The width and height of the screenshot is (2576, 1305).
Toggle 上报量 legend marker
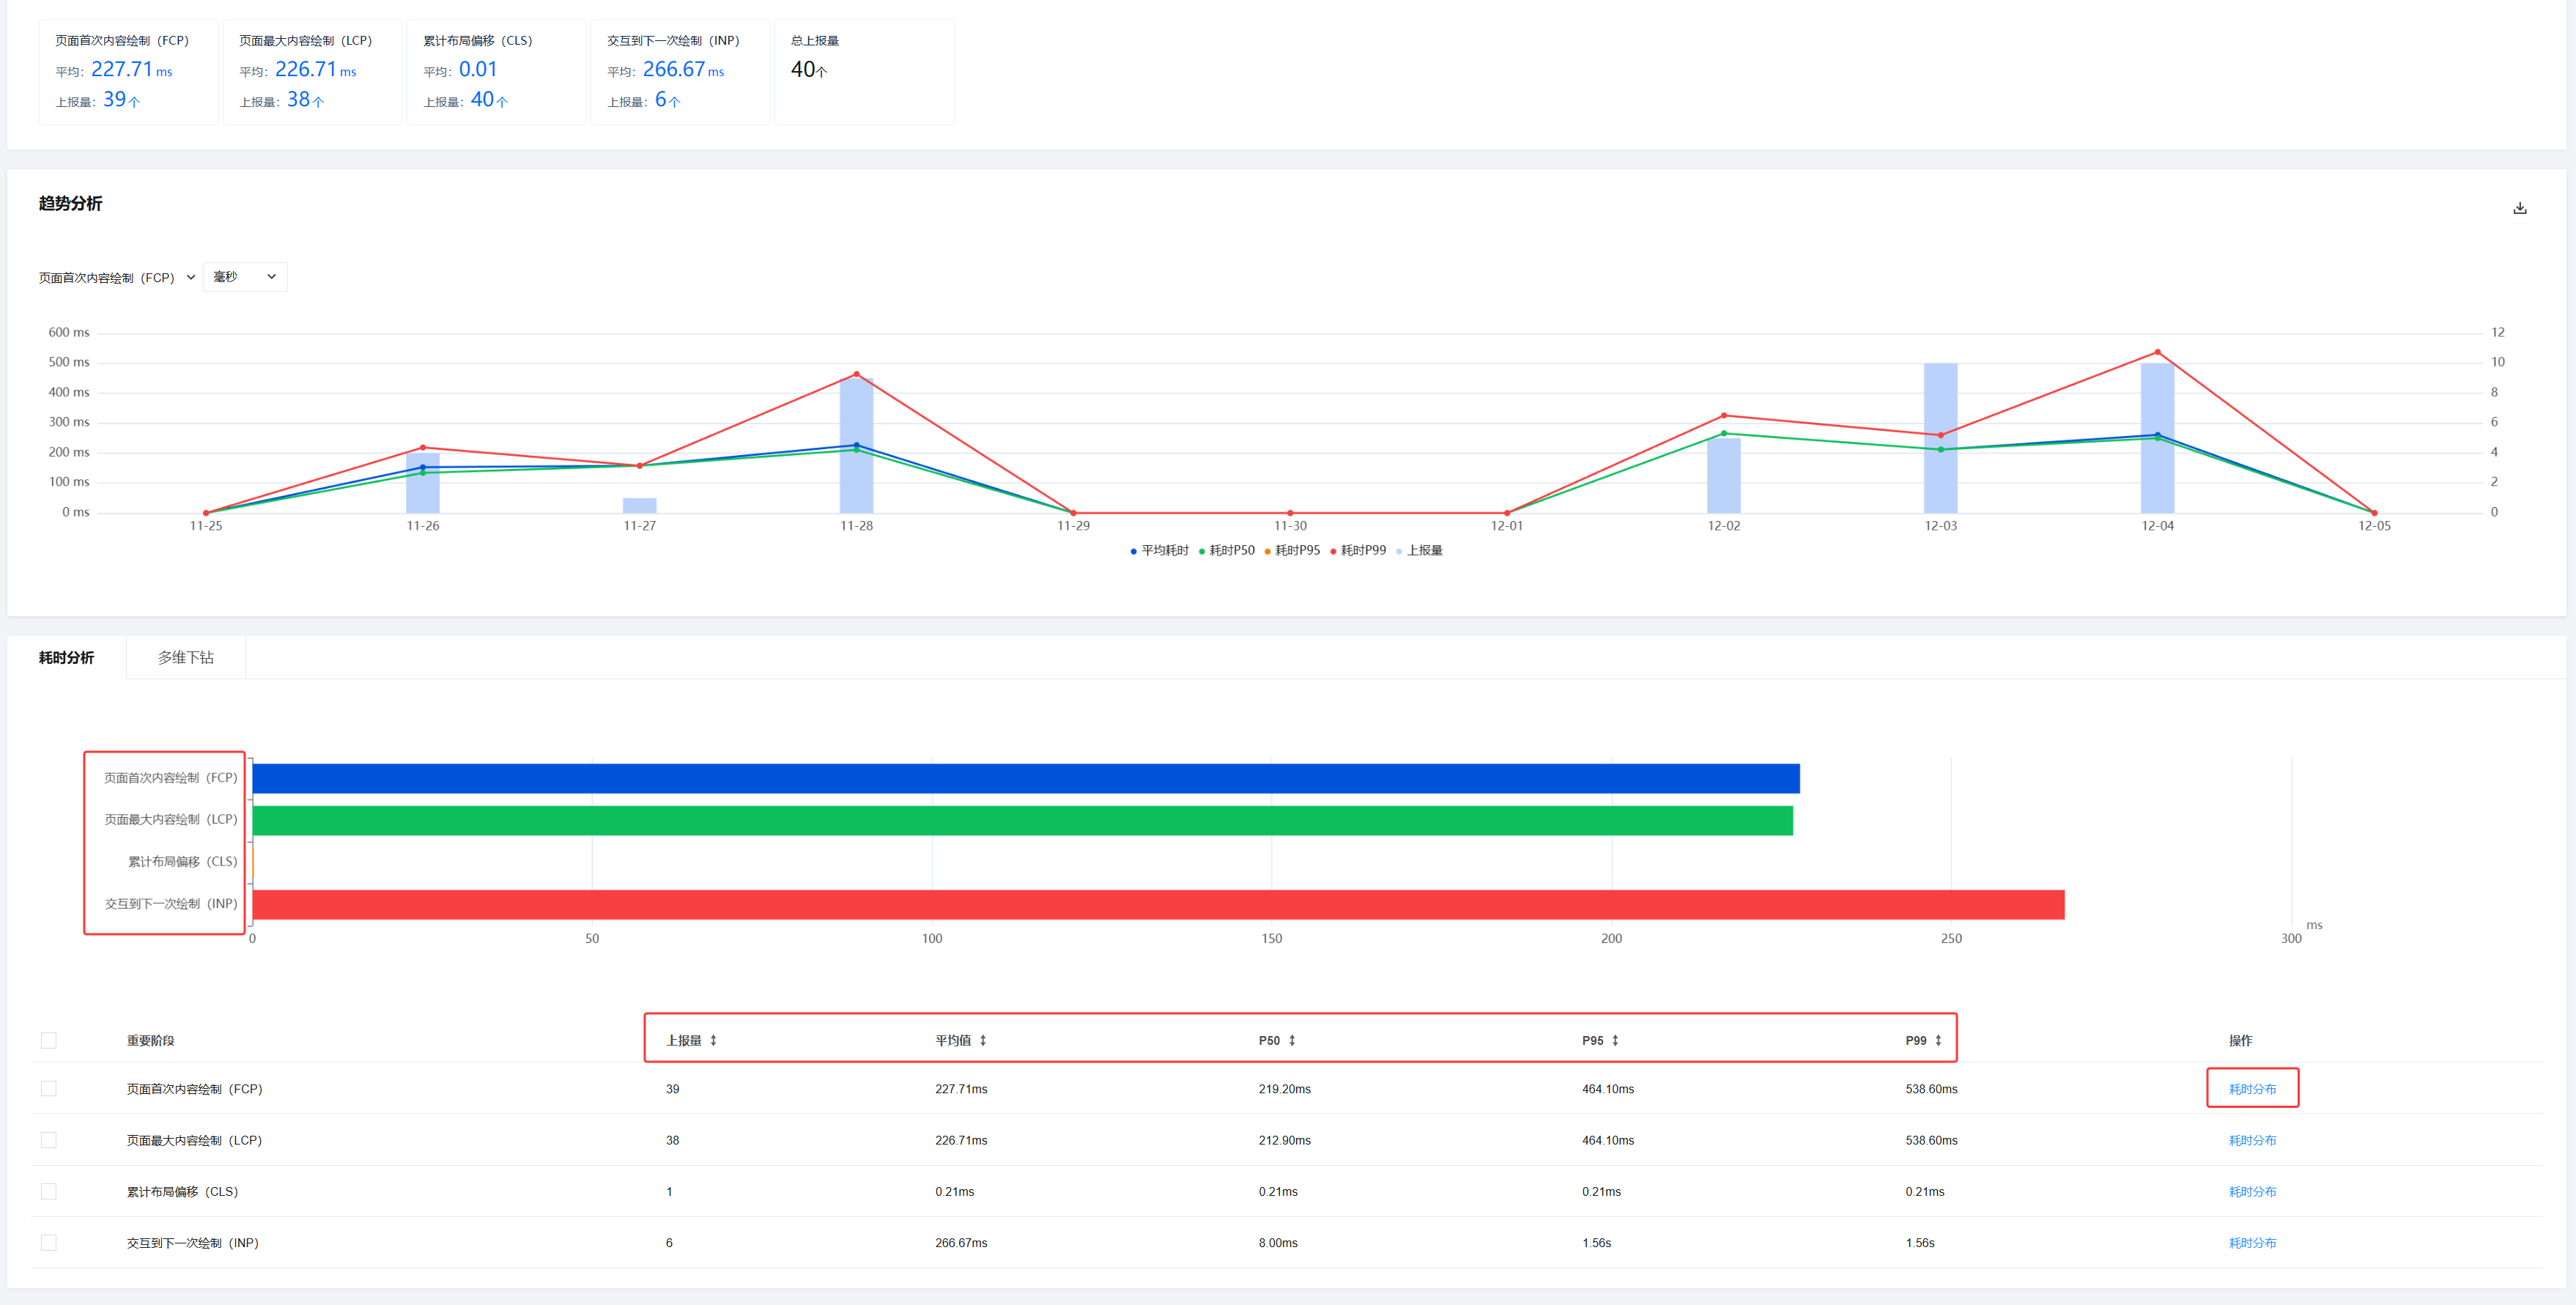(1399, 551)
